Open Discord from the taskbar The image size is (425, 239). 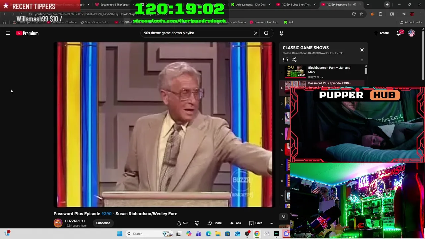(286, 234)
